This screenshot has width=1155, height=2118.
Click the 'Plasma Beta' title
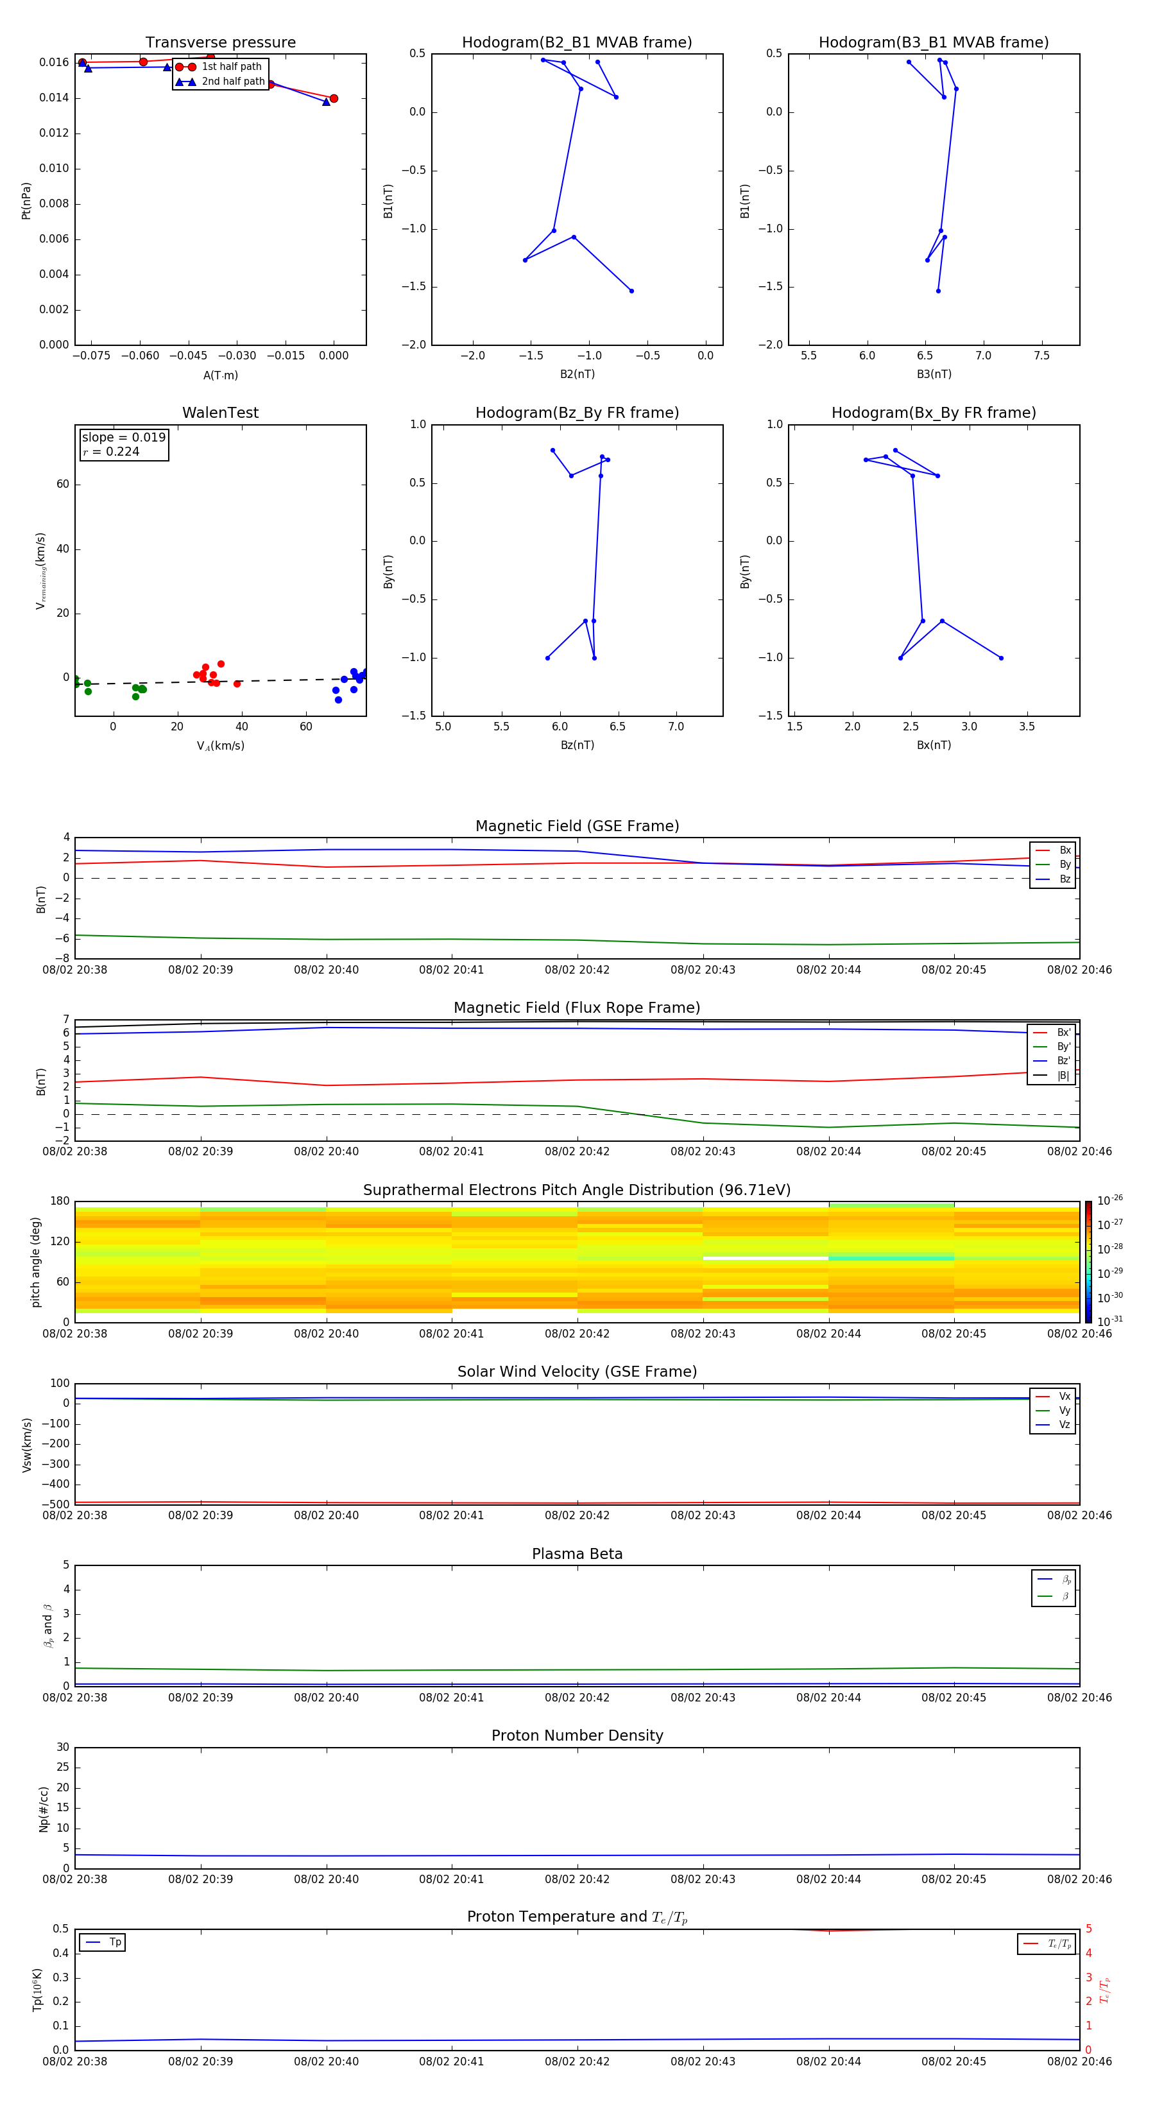[x=577, y=1554]
